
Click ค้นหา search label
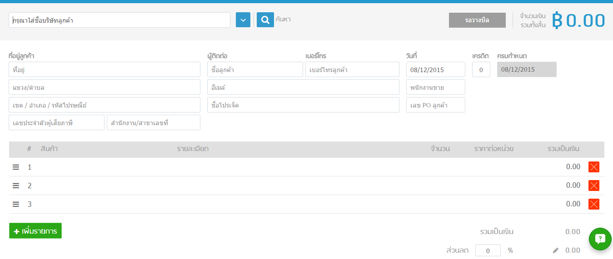(x=283, y=20)
